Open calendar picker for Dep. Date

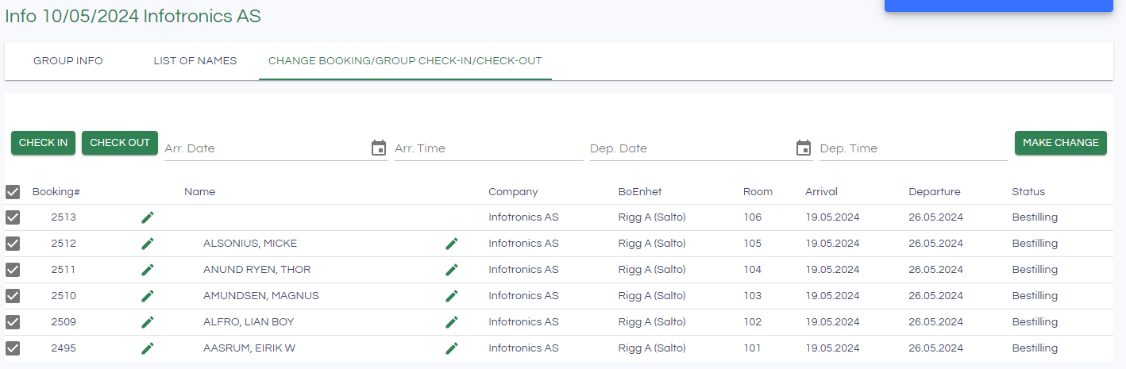(x=804, y=148)
